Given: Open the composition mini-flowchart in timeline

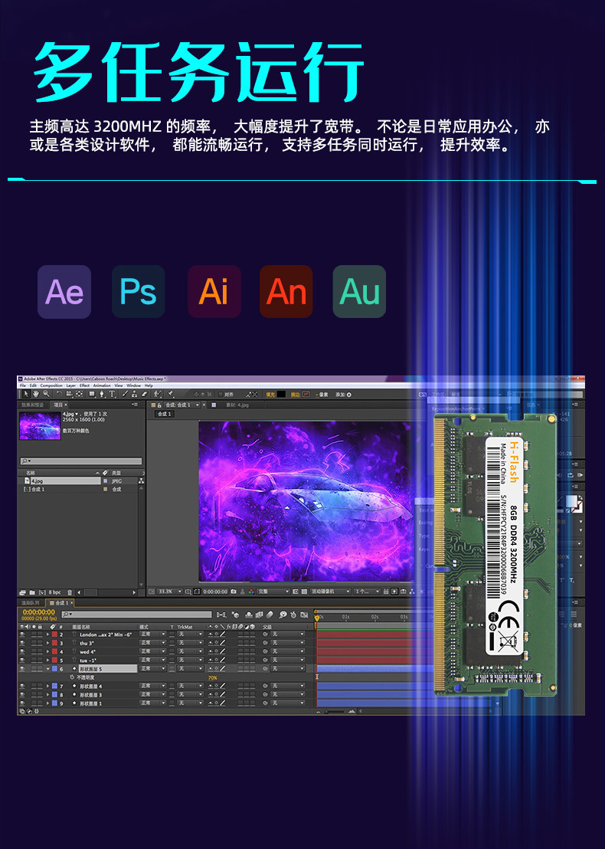Looking at the screenshot, I should coord(221,615).
